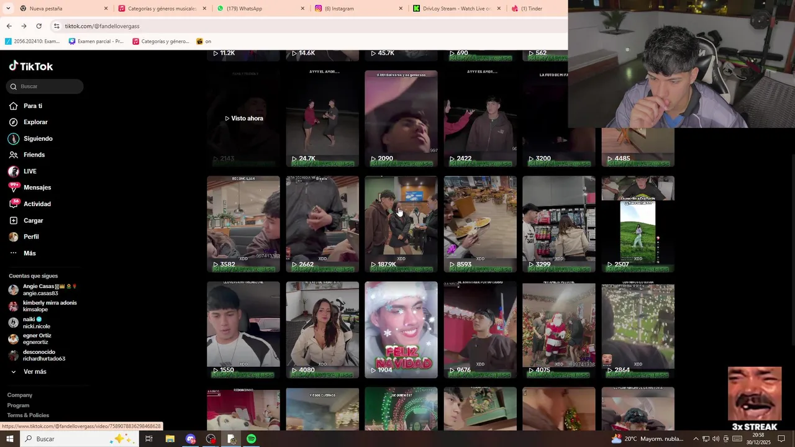Open the video with 2864 views
This screenshot has height=447, width=795.
click(x=638, y=330)
